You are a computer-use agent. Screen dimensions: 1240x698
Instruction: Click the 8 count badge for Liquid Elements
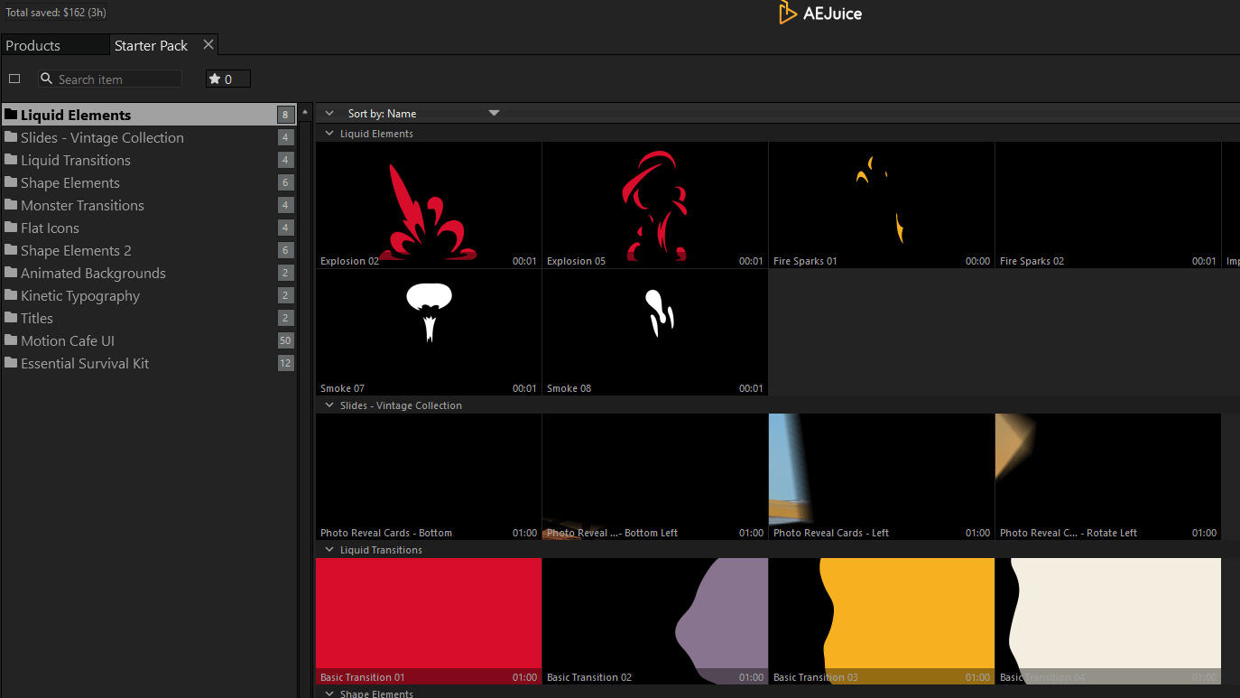[285, 115]
